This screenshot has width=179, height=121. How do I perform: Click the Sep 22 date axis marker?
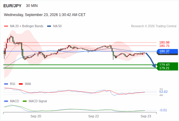pyautogui.click(x=93, y=116)
